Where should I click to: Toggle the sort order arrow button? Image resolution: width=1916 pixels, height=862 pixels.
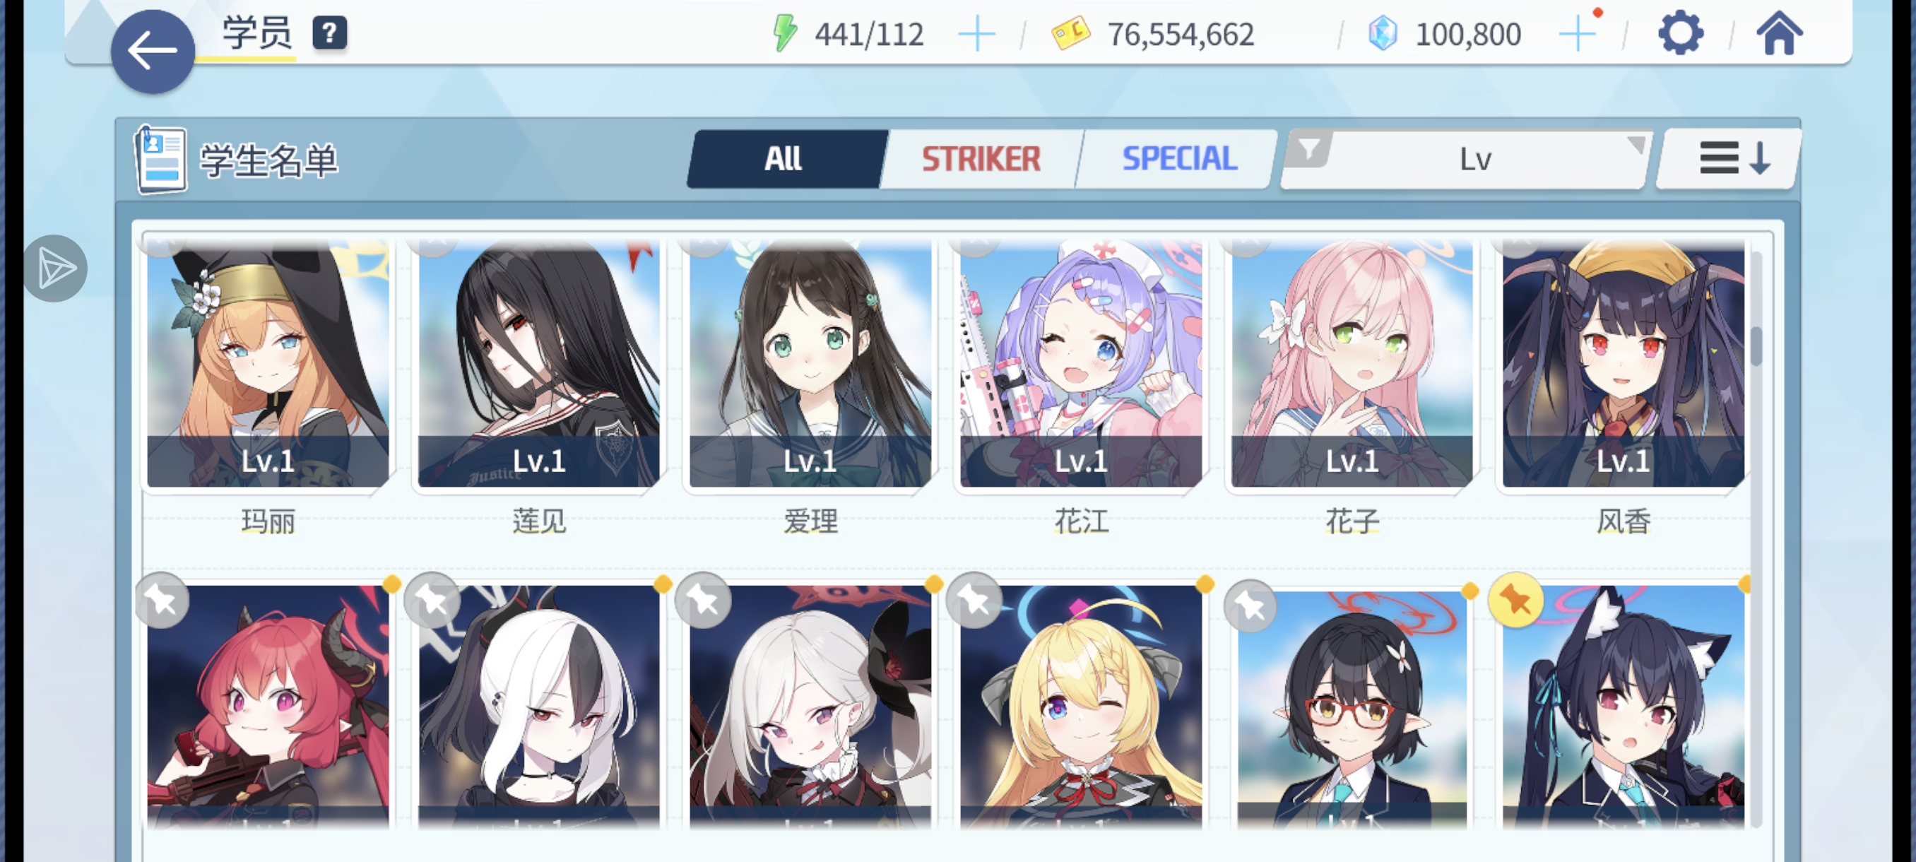[x=1730, y=158]
